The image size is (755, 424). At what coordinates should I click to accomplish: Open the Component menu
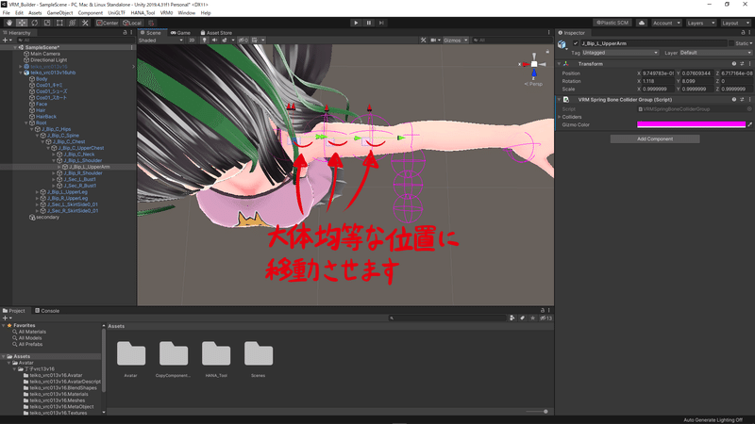coord(90,13)
